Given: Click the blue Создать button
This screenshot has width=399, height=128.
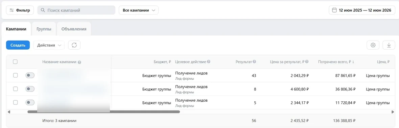Looking at the screenshot, I should pos(18,45).
